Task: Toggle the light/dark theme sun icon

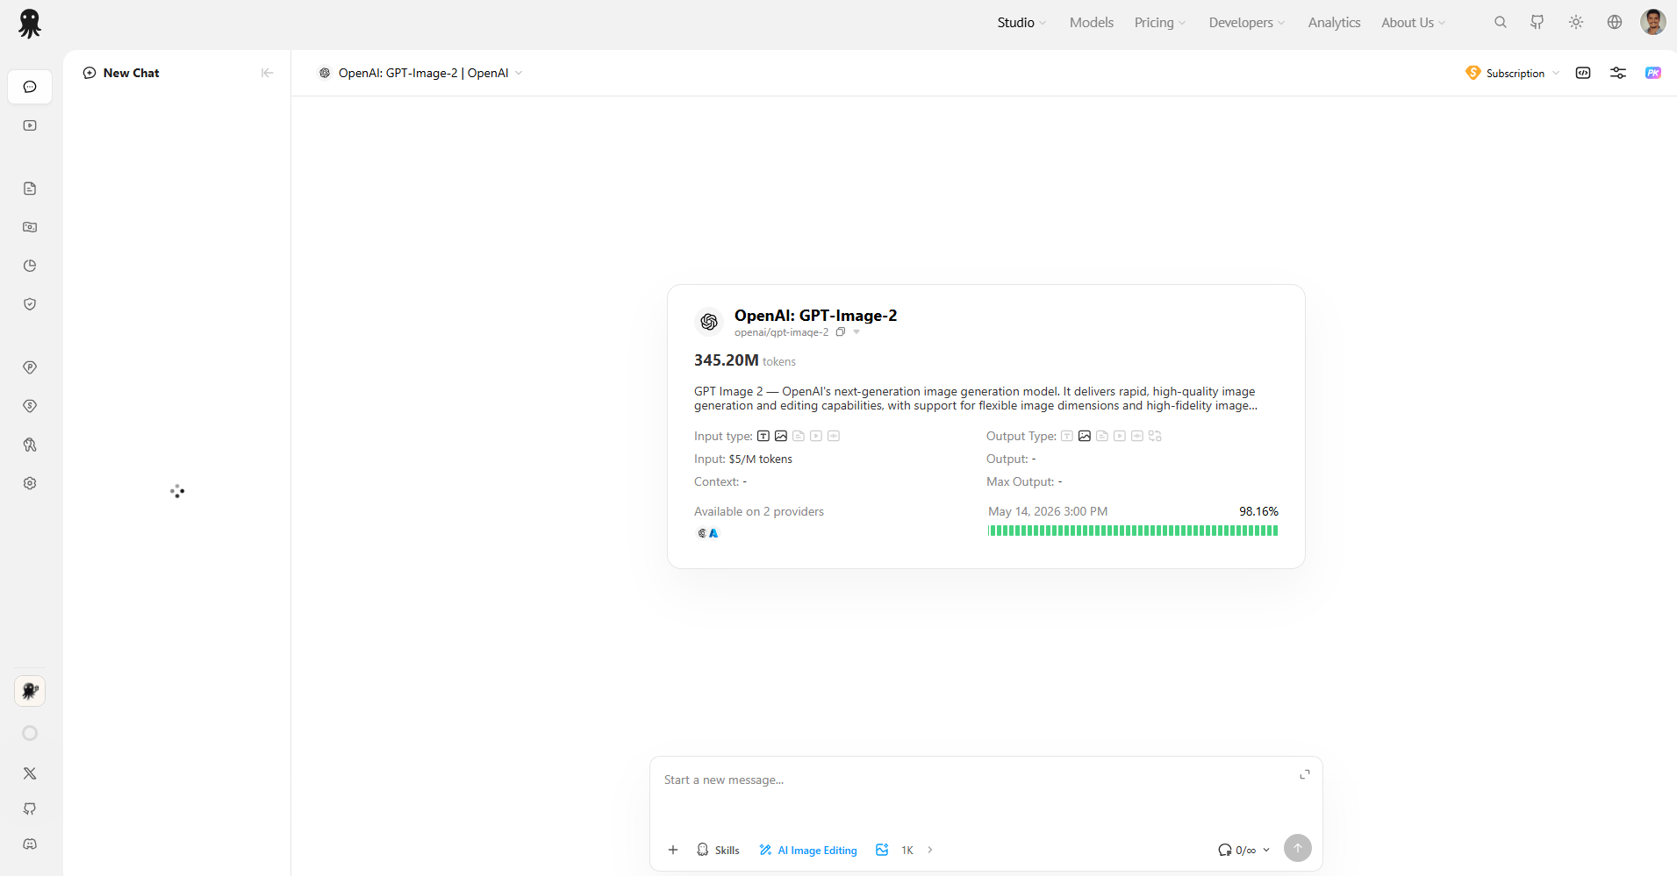Action: (1576, 23)
